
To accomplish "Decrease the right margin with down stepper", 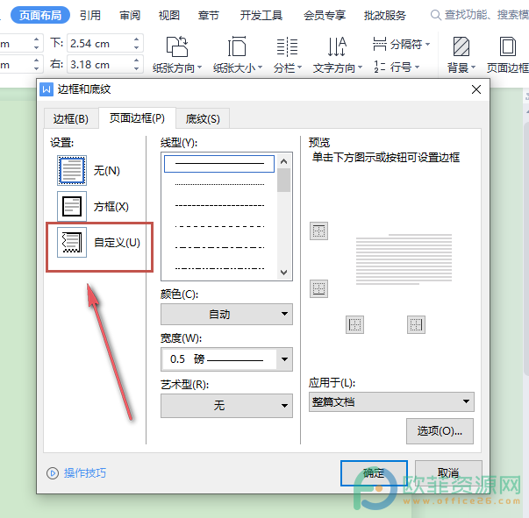I will pyautogui.click(x=136, y=68).
